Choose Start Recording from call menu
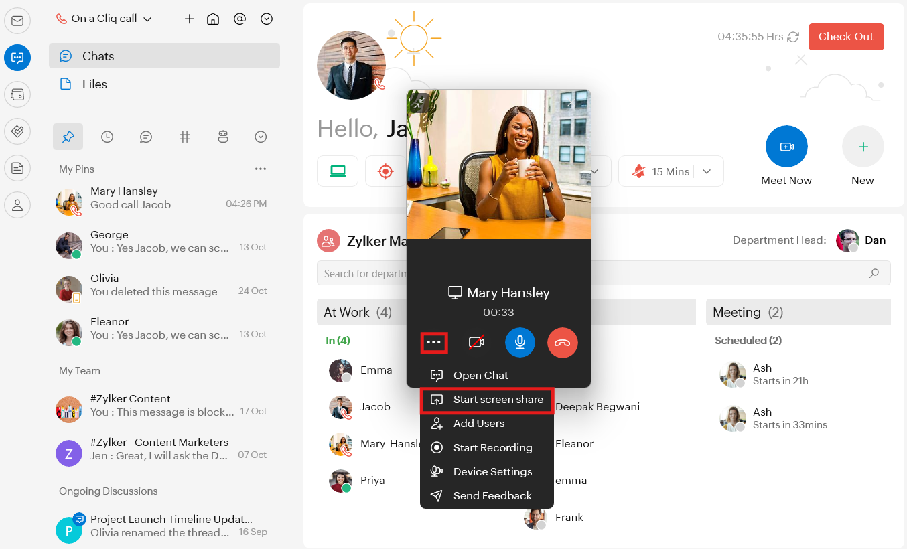The height and width of the screenshot is (549, 907). 487,447
